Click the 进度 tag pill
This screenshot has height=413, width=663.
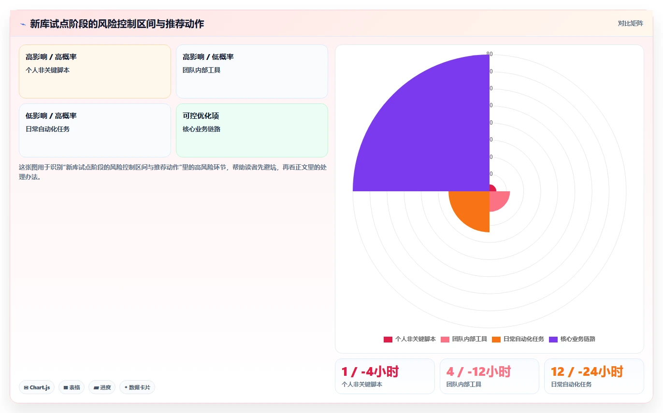[102, 387]
